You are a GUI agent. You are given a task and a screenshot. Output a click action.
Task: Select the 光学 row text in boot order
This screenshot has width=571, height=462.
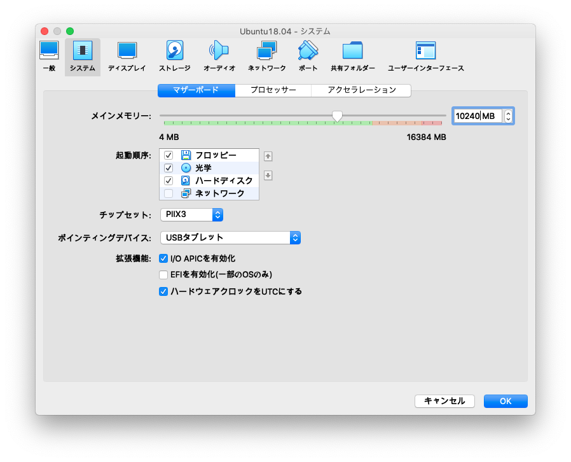[203, 167]
